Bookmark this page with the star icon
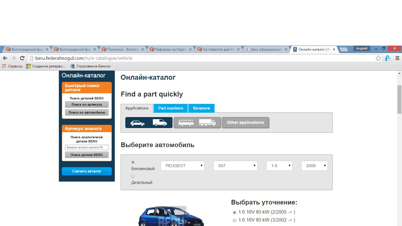The width and height of the screenshot is (402, 226). pyautogui.click(x=378, y=58)
